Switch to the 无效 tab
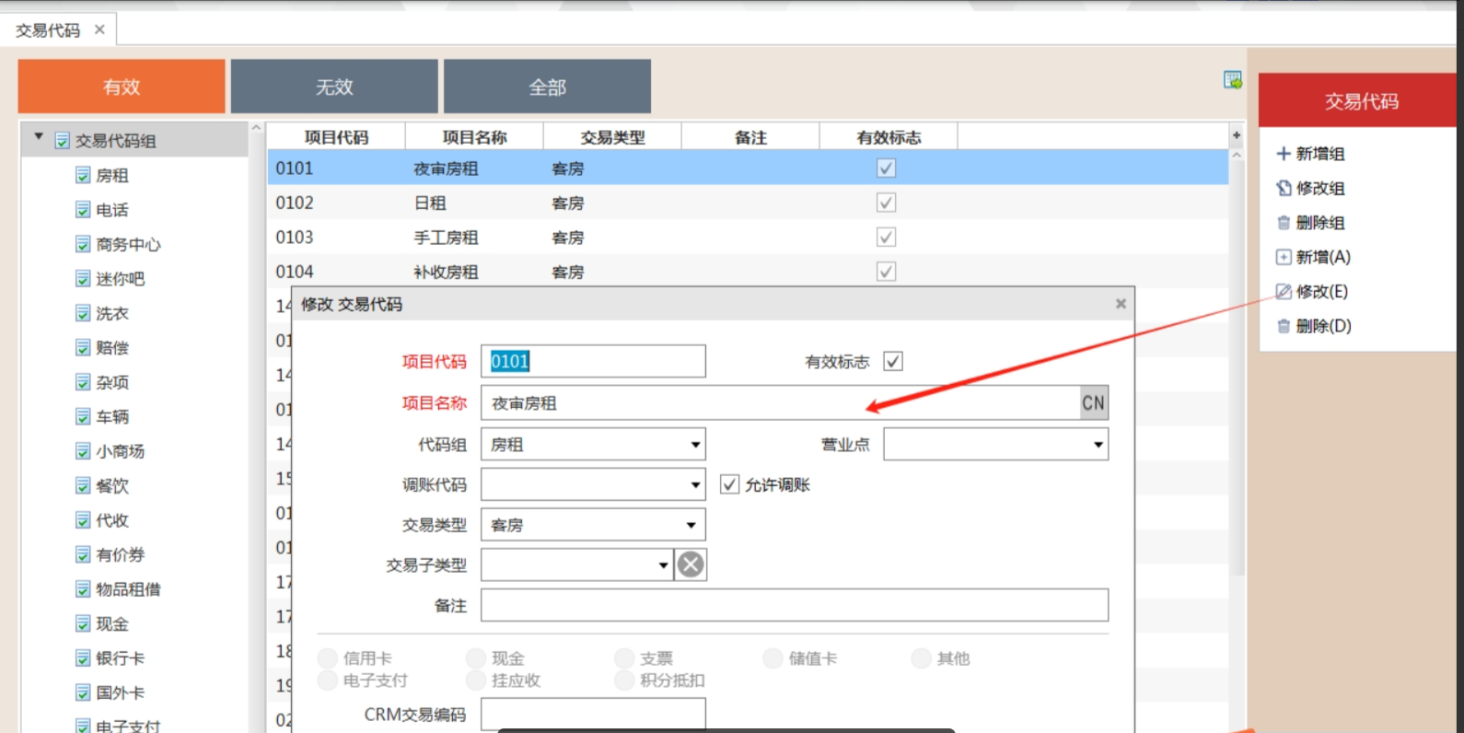The image size is (1464, 733). click(x=334, y=87)
